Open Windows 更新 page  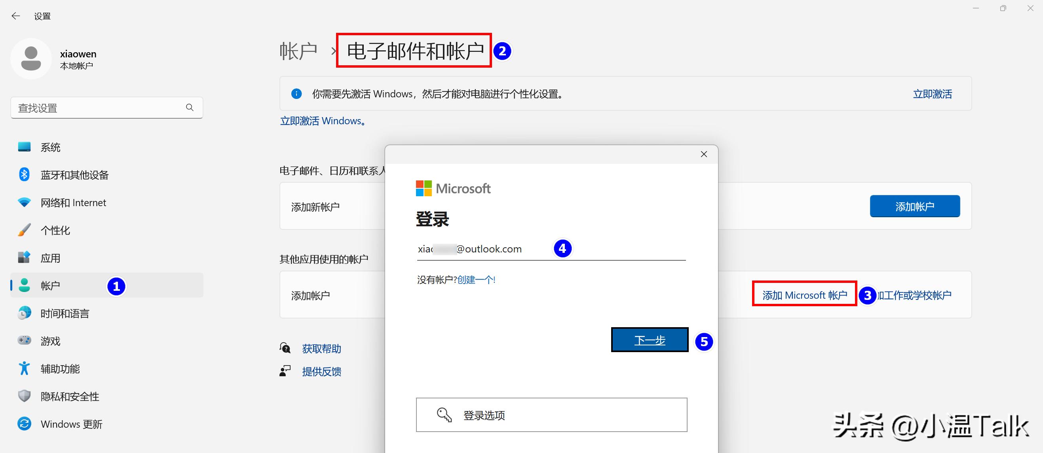(107, 424)
